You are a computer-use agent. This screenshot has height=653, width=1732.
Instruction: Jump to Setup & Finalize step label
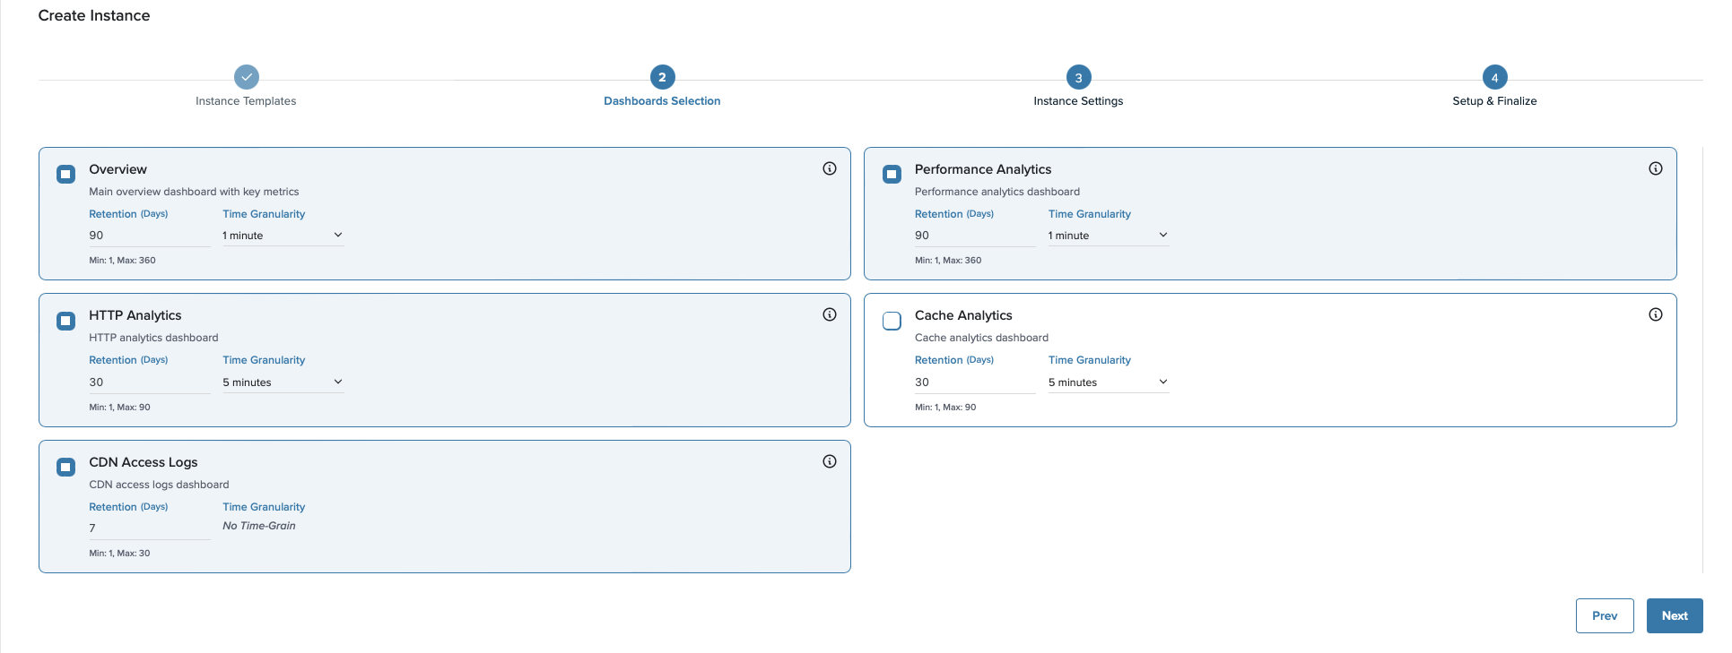[x=1494, y=101]
